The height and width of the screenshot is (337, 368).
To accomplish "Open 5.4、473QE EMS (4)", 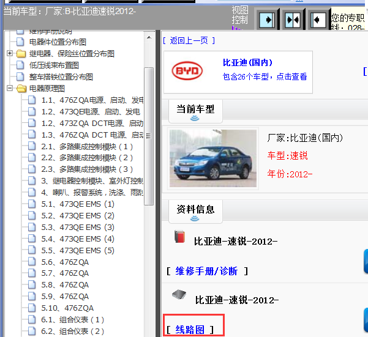I will [78, 239].
